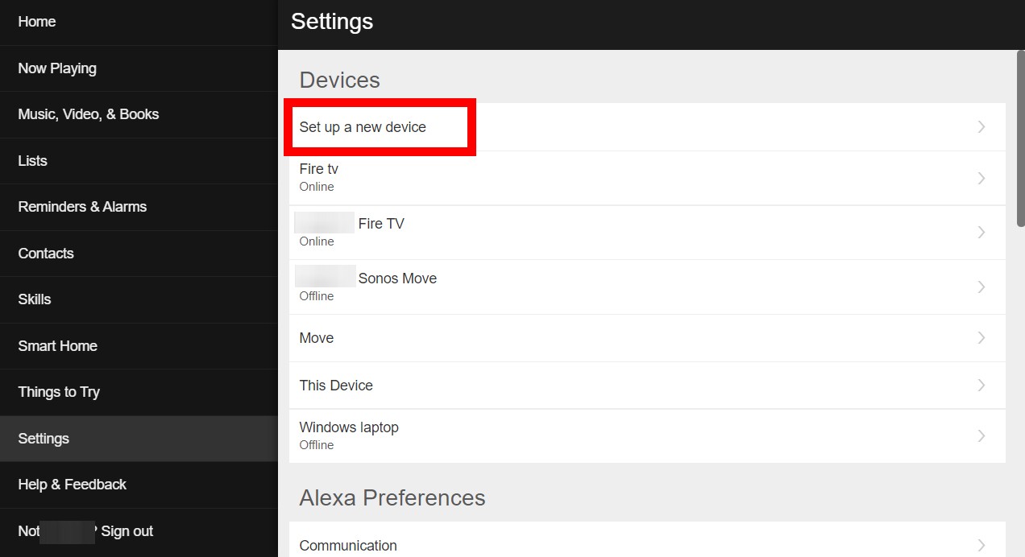Open Music, Video, & Books

pos(88,114)
